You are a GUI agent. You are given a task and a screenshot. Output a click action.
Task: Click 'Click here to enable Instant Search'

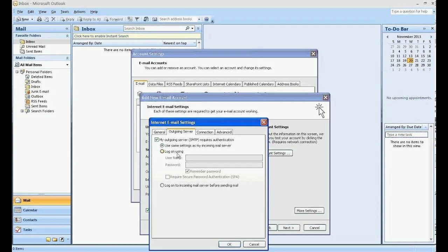(137, 36)
